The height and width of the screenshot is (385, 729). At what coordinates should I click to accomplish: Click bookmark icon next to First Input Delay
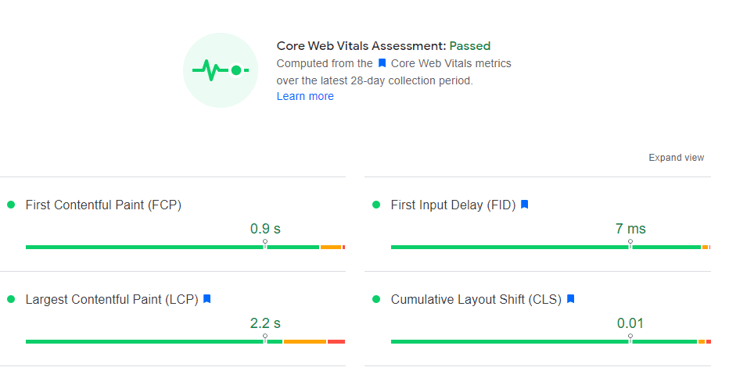click(x=525, y=205)
